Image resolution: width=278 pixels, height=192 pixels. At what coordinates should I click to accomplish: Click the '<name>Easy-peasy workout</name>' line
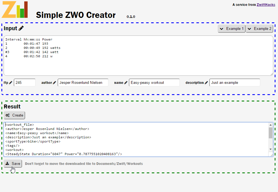click(x=37, y=133)
